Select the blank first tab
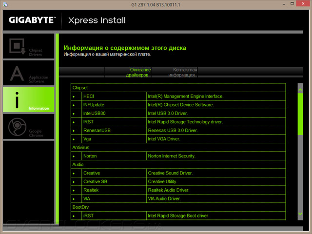Image resolution: width=312 pixels, height=234 pixels. [82, 72]
